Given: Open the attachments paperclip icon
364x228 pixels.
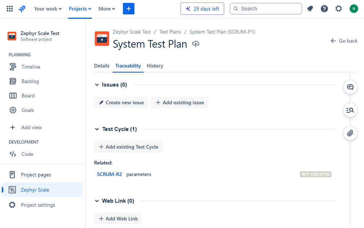Looking at the screenshot, I should pos(350,133).
